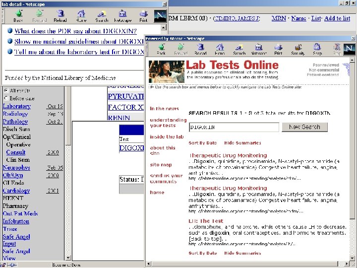Click Reload in the Atomz window toolbar

(x=200, y=49)
